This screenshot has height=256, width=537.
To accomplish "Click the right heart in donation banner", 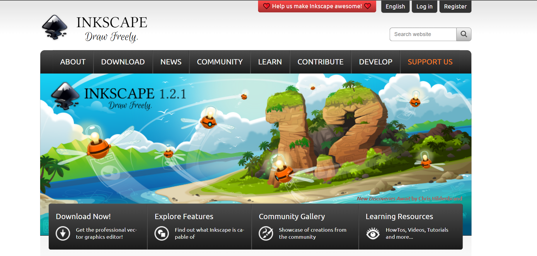I will pos(368,6).
